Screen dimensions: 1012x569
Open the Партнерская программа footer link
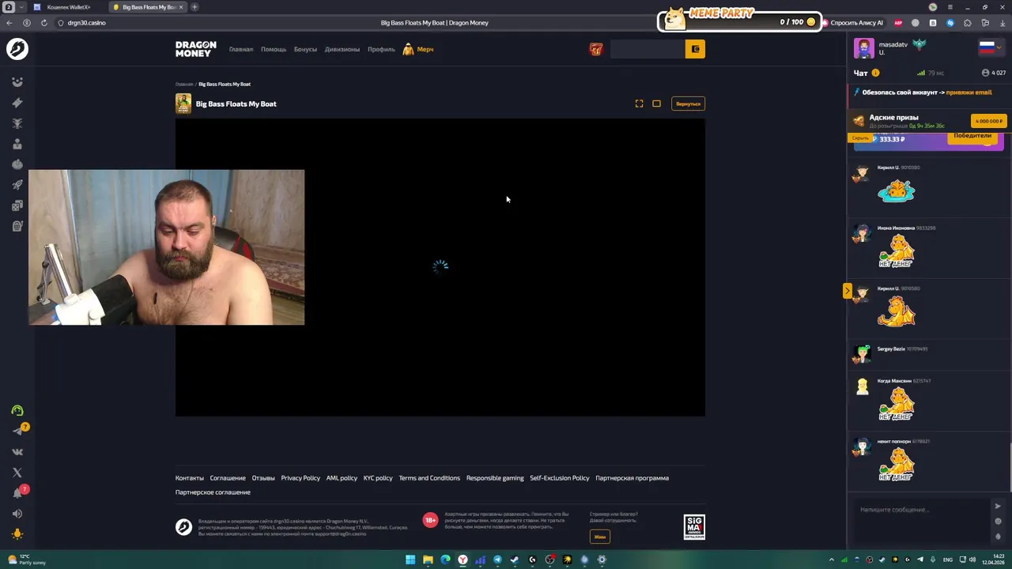click(x=632, y=478)
